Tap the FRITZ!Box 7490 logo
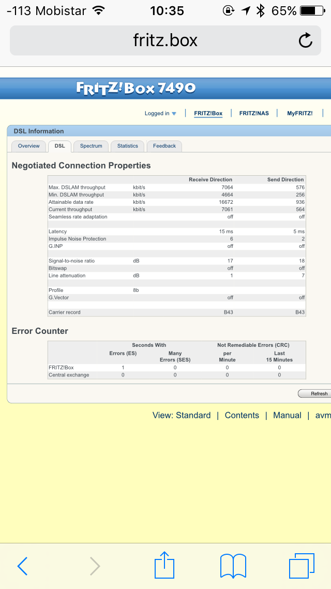Screen dimensions: 331x589 coord(136,88)
